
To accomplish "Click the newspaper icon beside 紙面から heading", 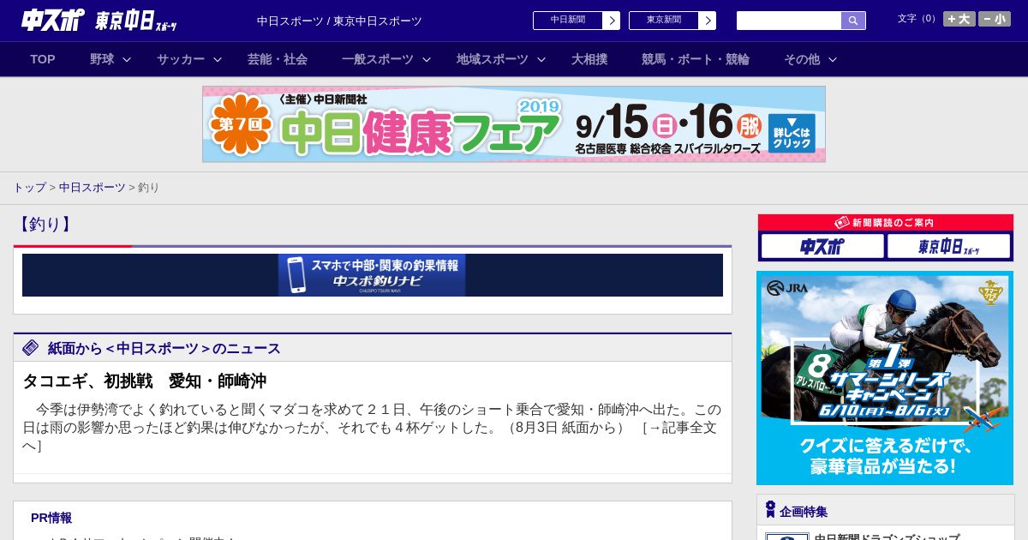I will coord(31,348).
